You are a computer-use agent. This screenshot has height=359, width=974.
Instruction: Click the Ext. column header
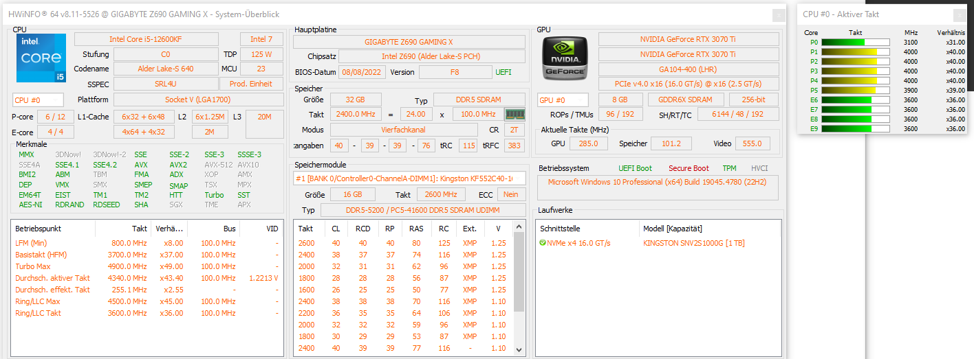(469, 228)
